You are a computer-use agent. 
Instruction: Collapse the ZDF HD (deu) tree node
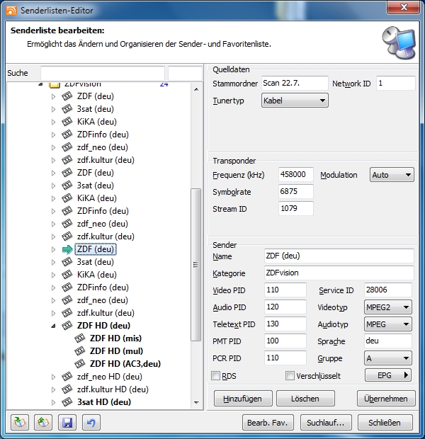click(x=53, y=326)
